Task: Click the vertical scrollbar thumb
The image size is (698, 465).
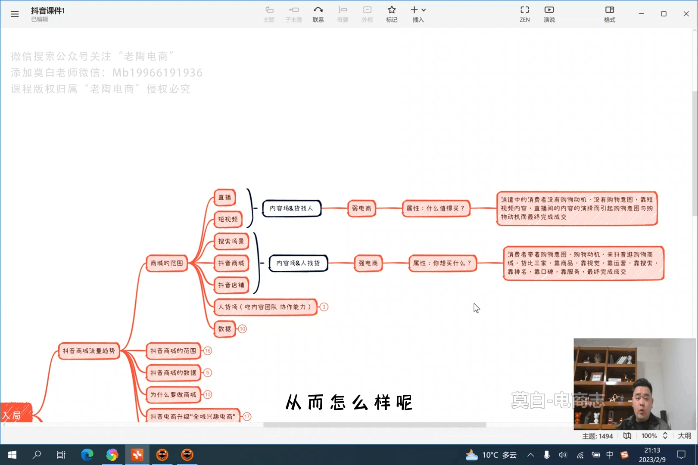Action: click(695, 154)
